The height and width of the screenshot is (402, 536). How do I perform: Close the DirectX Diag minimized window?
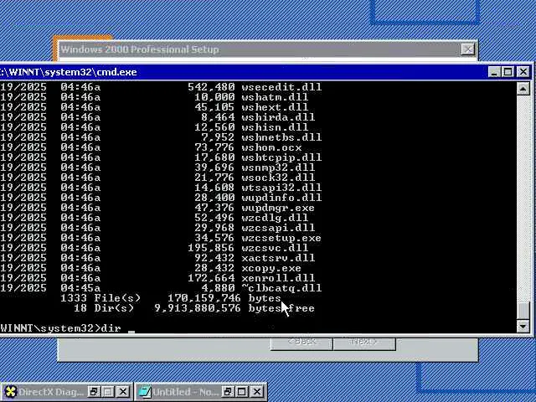click(123, 392)
